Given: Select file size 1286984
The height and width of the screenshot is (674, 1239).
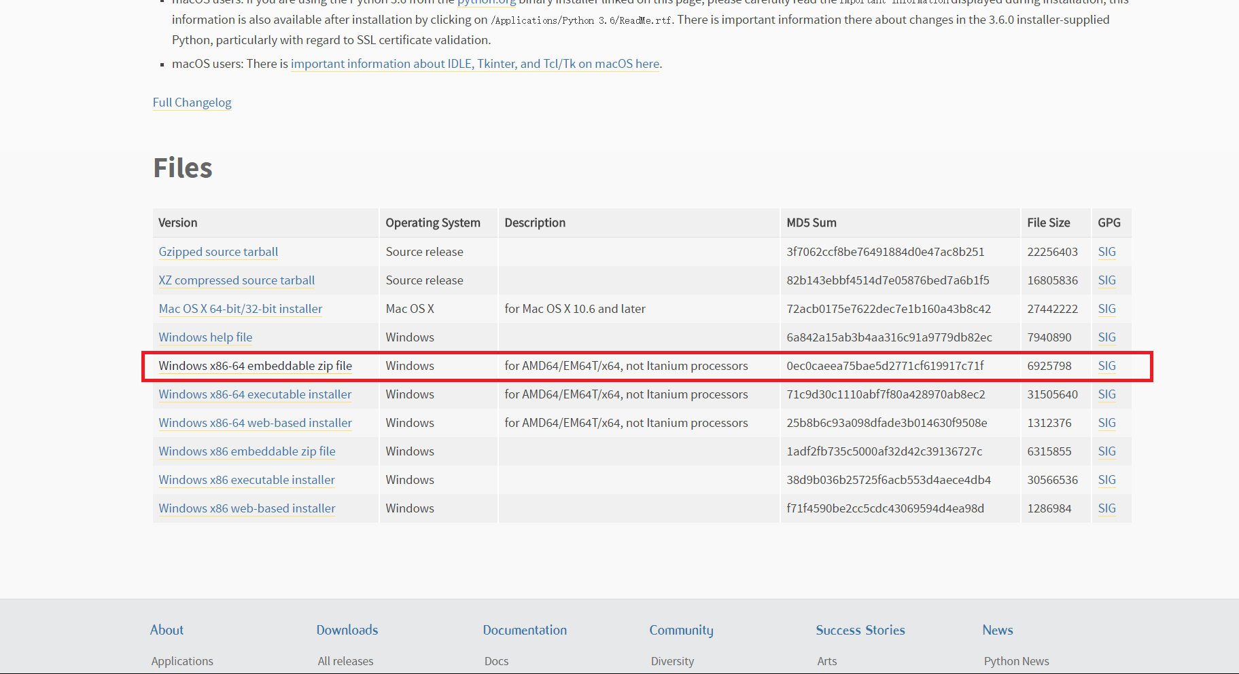Looking at the screenshot, I should click(x=1049, y=508).
